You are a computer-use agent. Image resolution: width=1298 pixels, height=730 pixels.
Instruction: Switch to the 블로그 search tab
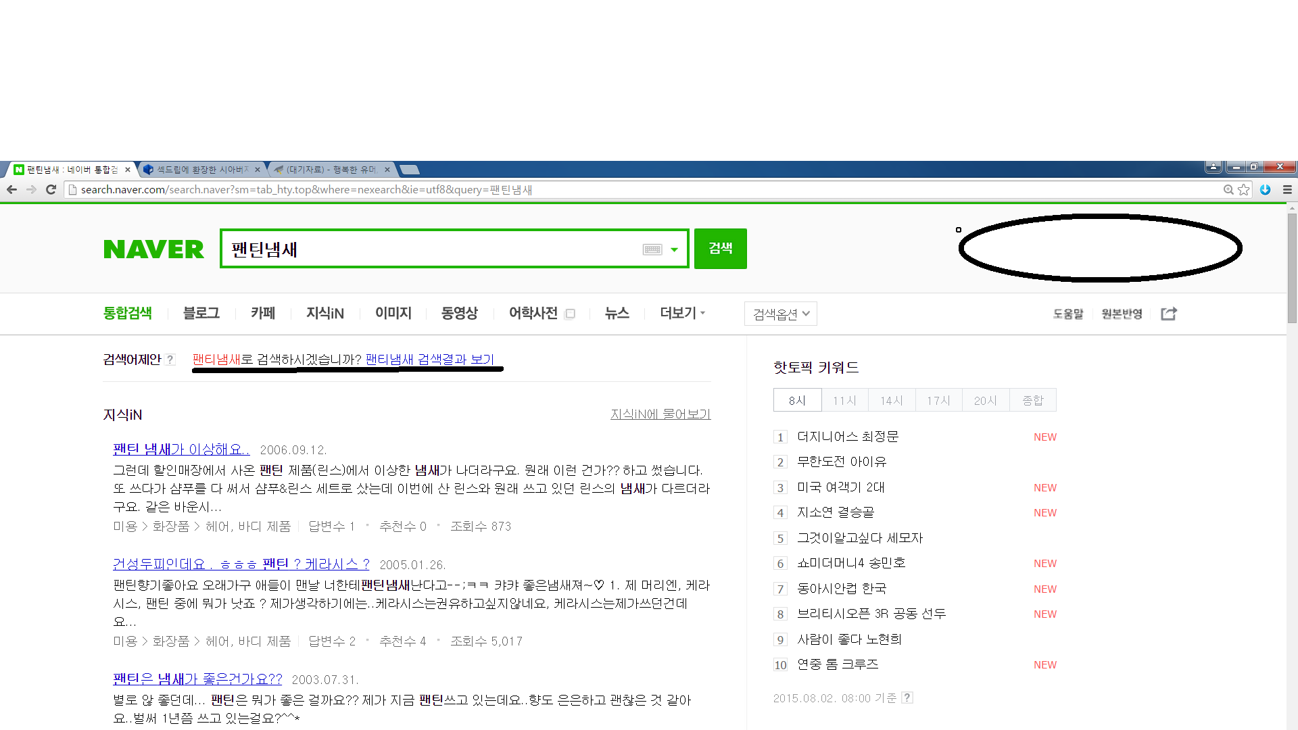point(201,313)
